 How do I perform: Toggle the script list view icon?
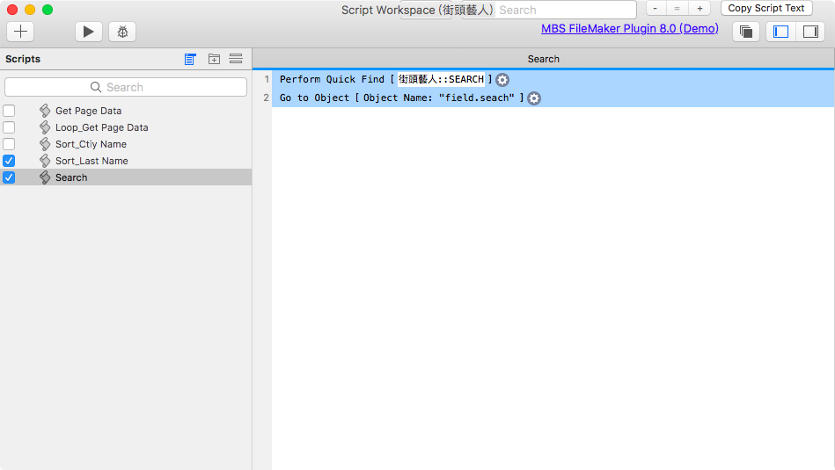pyautogui.click(x=190, y=59)
